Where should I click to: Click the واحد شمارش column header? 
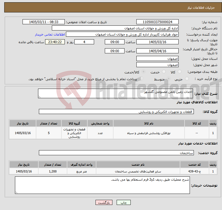click(100, 123)
